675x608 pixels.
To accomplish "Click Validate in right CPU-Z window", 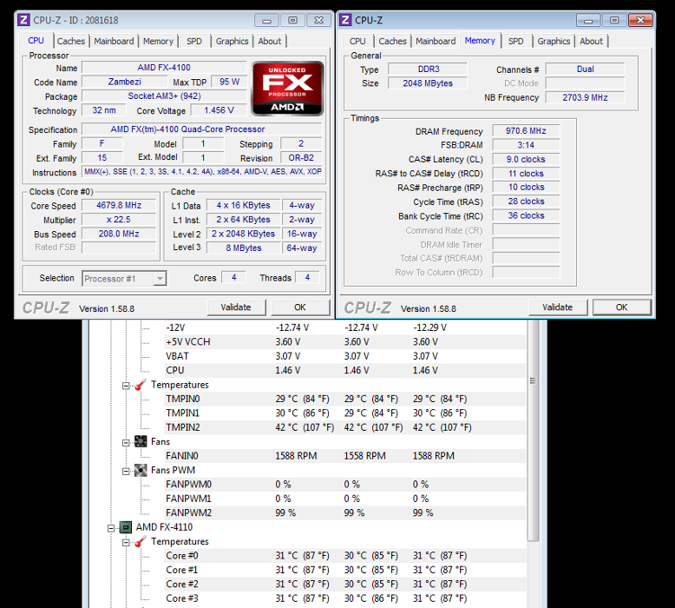I will pos(558,307).
